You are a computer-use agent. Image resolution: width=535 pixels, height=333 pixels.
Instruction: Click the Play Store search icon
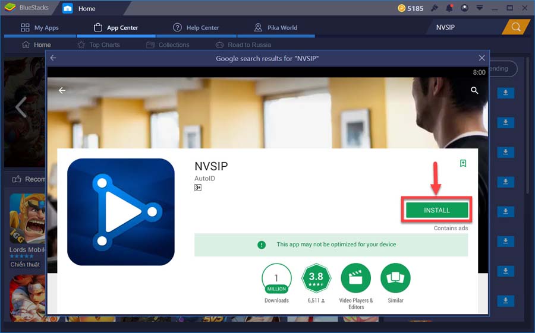pyautogui.click(x=474, y=90)
